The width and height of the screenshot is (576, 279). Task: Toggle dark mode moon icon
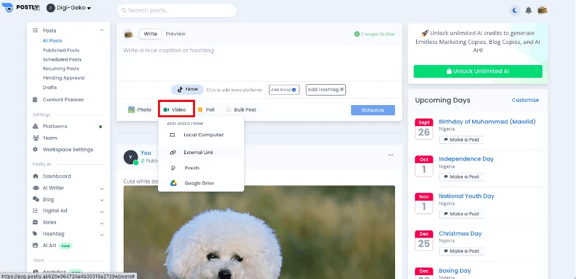tap(515, 11)
